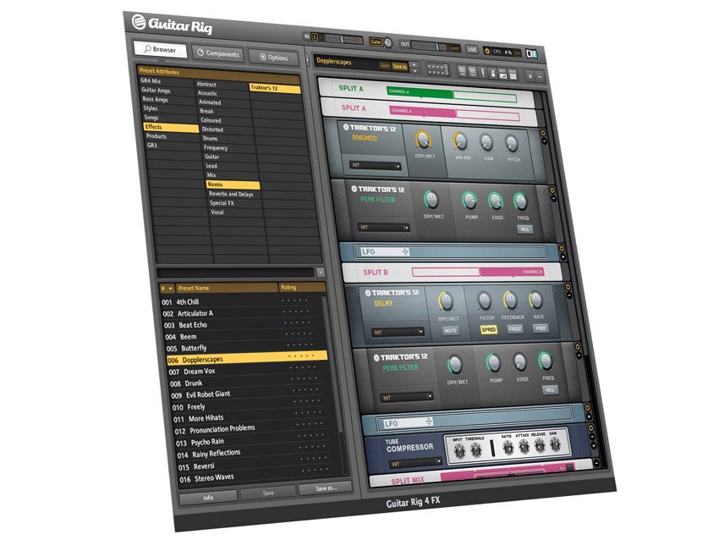719x540 pixels.
Task: Mute the Traktor's 12 Delay module
Action: (x=452, y=330)
